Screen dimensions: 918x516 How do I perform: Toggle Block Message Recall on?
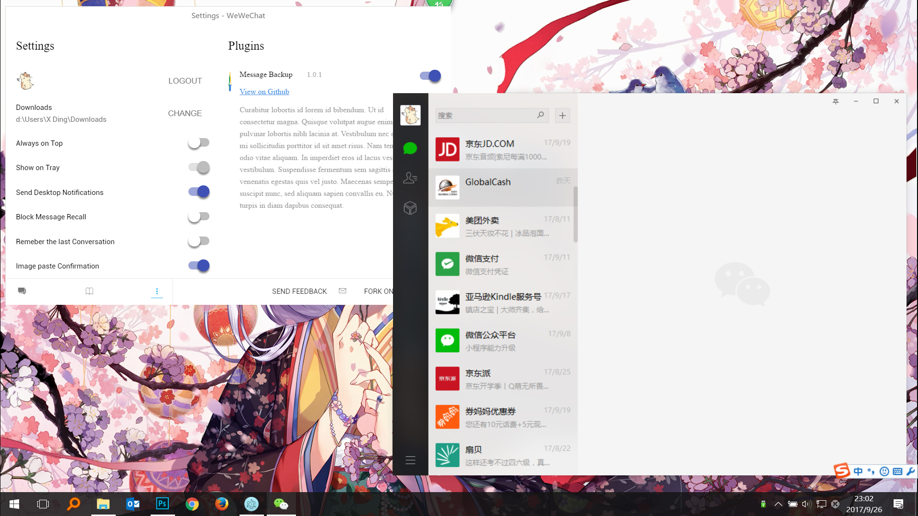coord(198,216)
